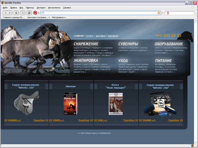Open the ОБОРУДОВАНИЕ category heading
The image size is (198, 148).
(169, 44)
